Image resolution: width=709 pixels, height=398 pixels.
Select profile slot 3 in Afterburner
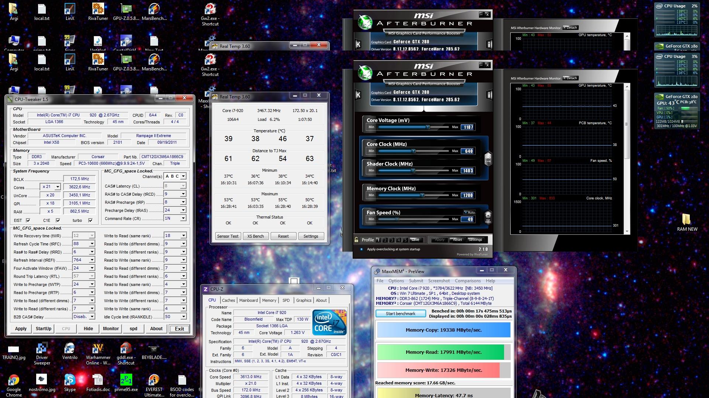(x=392, y=240)
